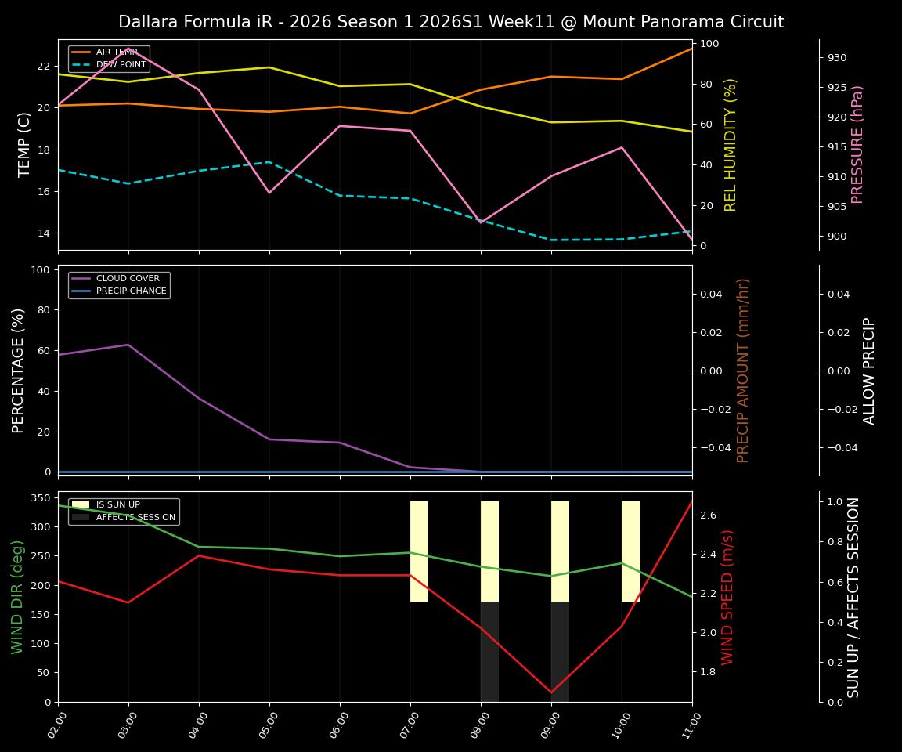This screenshot has height=752, width=902.
Task: Click the 08:00 tick label on the bottom axis
Action: click(481, 725)
